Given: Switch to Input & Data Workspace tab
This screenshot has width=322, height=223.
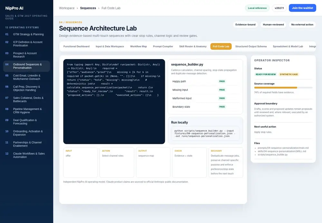Looking at the screenshot, I should pos(110,47).
